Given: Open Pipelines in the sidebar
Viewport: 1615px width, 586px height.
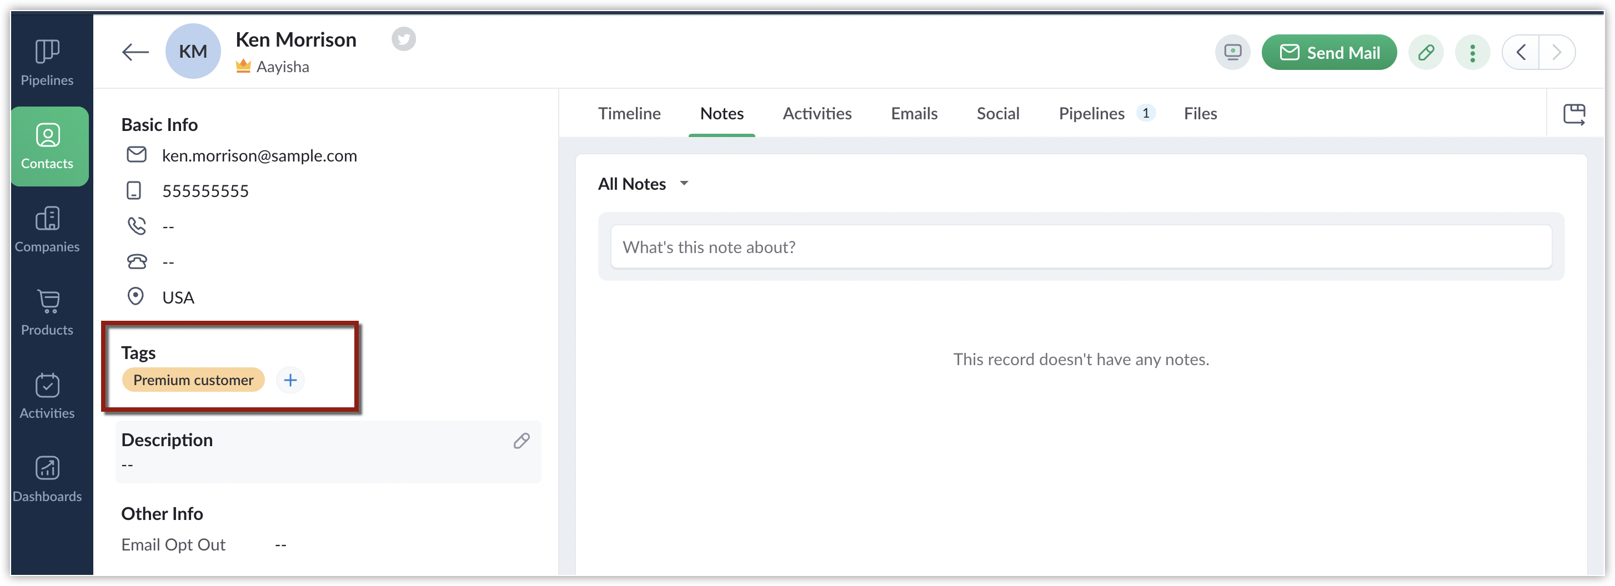Looking at the screenshot, I should pyautogui.click(x=47, y=62).
